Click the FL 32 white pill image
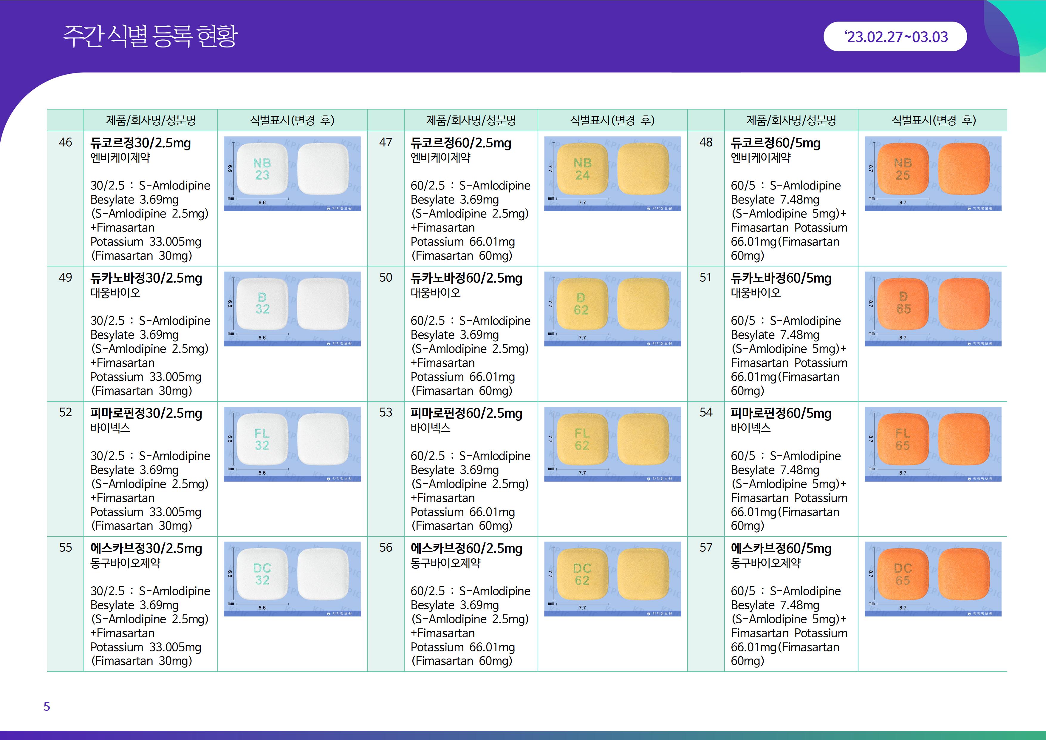1046x740 pixels. tap(292, 444)
